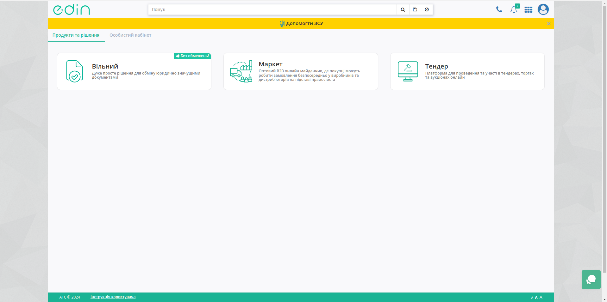Select the largest font size A

(x=541, y=297)
